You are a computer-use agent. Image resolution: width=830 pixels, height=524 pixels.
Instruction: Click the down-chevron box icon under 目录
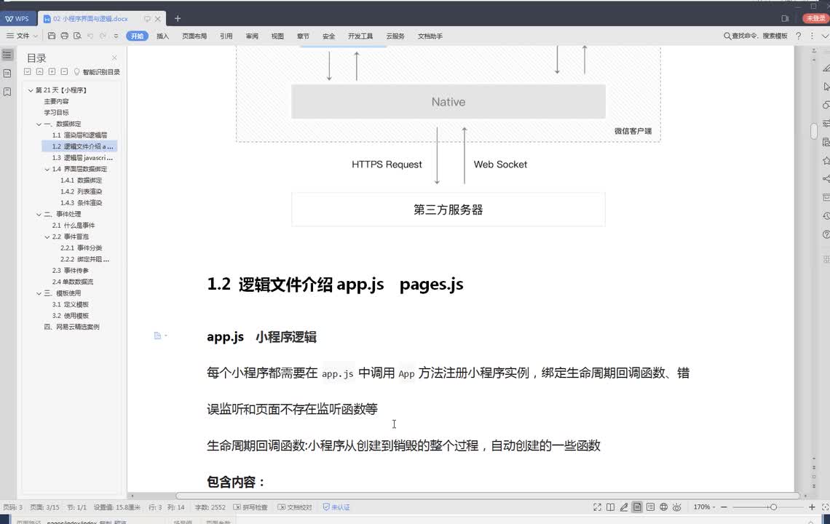(28, 71)
